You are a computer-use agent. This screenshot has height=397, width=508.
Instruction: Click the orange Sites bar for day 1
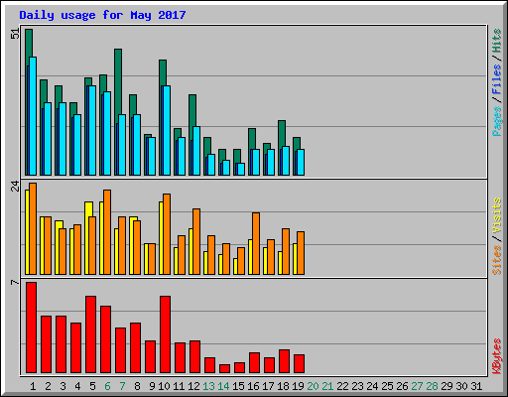pyautogui.click(x=33, y=228)
